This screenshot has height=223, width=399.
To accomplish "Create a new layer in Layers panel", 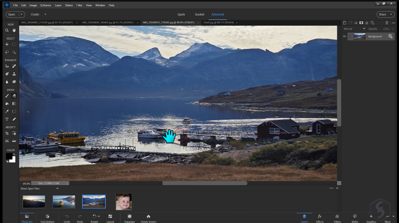I will pos(344,23).
